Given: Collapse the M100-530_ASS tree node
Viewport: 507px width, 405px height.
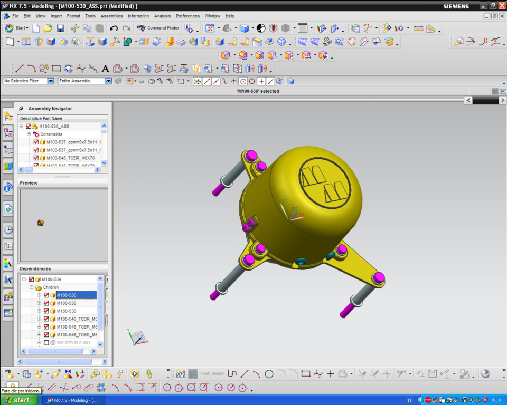Looking at the screenshot, I should click(21, 126).
